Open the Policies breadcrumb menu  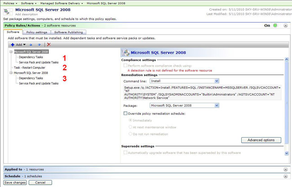click(x=10, y=3)
